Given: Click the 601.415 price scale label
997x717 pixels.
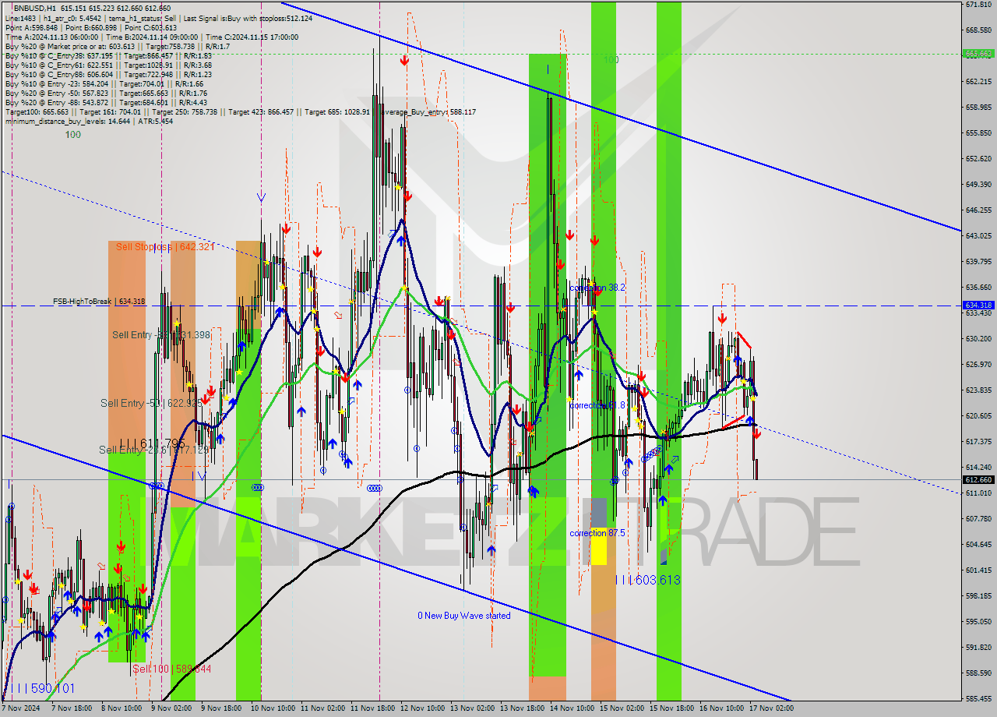Looking at the screenshot, I should pos(978,570).
